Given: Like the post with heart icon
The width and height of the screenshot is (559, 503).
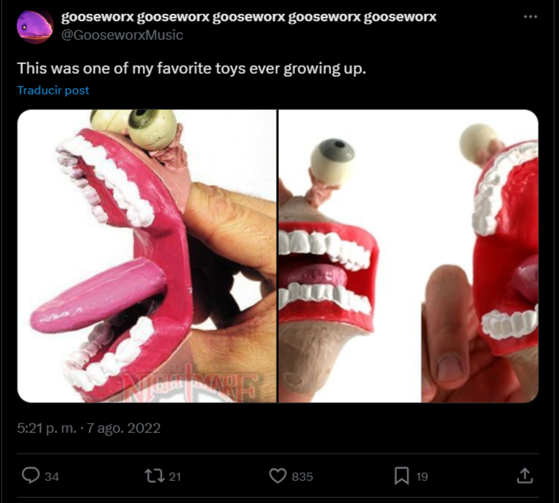Looking at the screenshot, I should [x=278, y=476].
